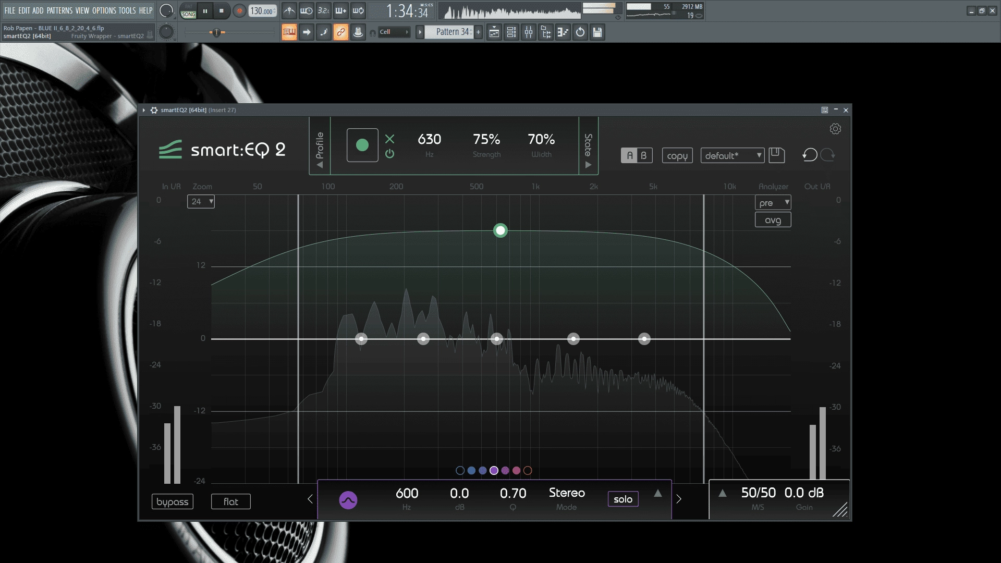The width and height of the screenshot is (1001, 563).
Task: Toggle wait for input before recording
Action: pyautogui.click(x=307, y=10)
